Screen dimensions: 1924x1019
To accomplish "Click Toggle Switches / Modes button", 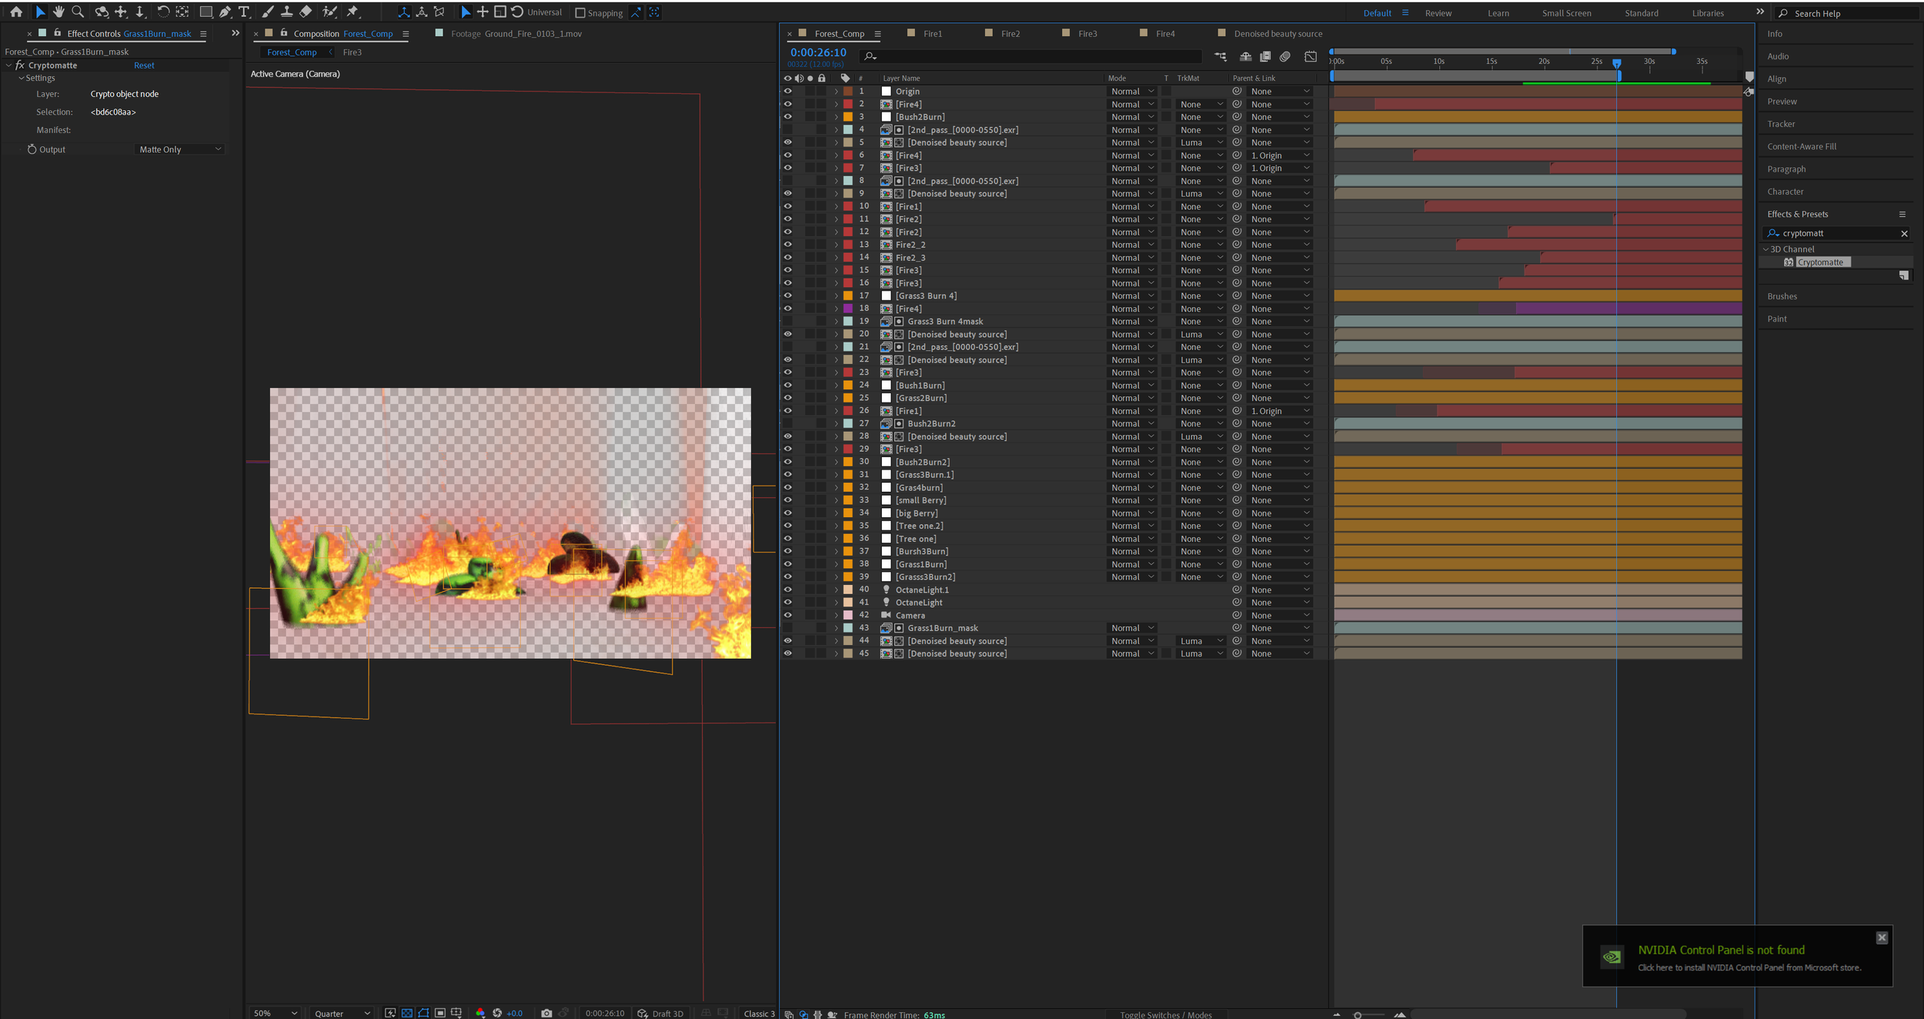I will pos(1165,1014).
